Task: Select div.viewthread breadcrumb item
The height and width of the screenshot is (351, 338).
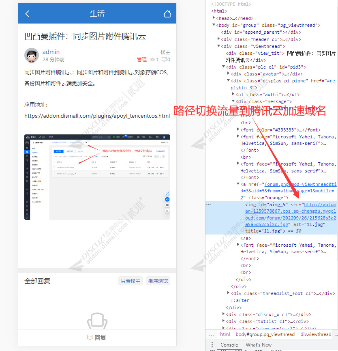Action: tap(316, 334)
